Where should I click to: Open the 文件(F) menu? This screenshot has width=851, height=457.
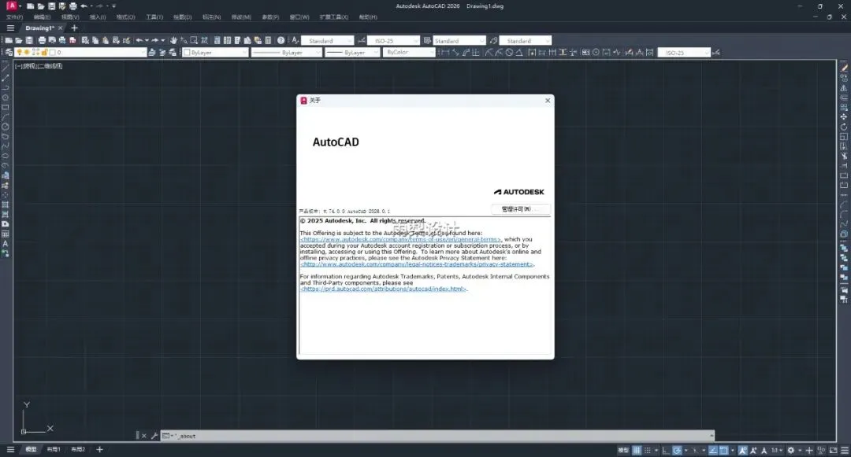15,17
